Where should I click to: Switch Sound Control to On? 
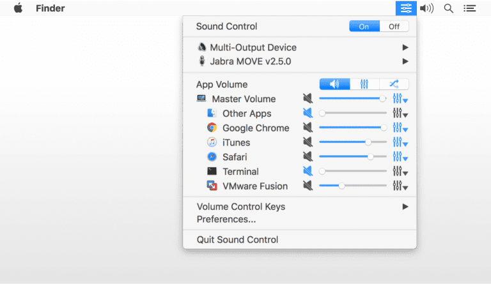(364, 27)
